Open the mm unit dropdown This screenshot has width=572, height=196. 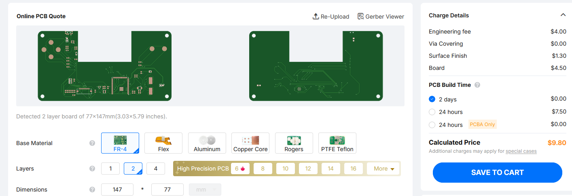(205, 190)
